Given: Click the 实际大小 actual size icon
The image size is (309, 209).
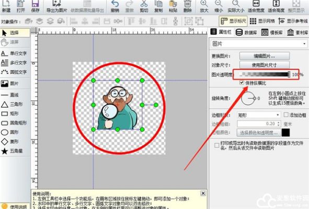Looking at the screenshot, I should click(x=236, y=6).
